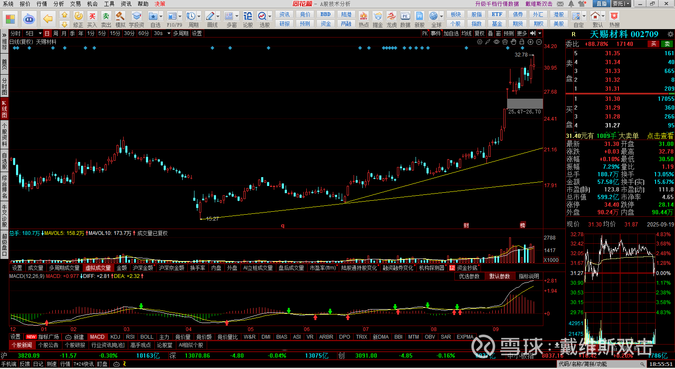Select the hand pan tool icon
This screenshot has width=675, height=369.
[513, 42]
